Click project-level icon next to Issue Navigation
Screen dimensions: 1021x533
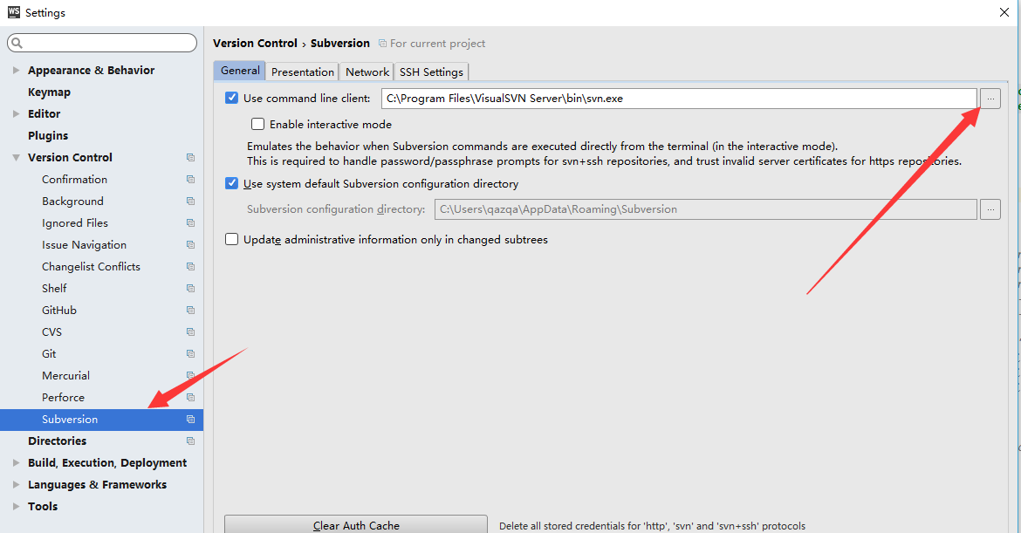[190, 245]
